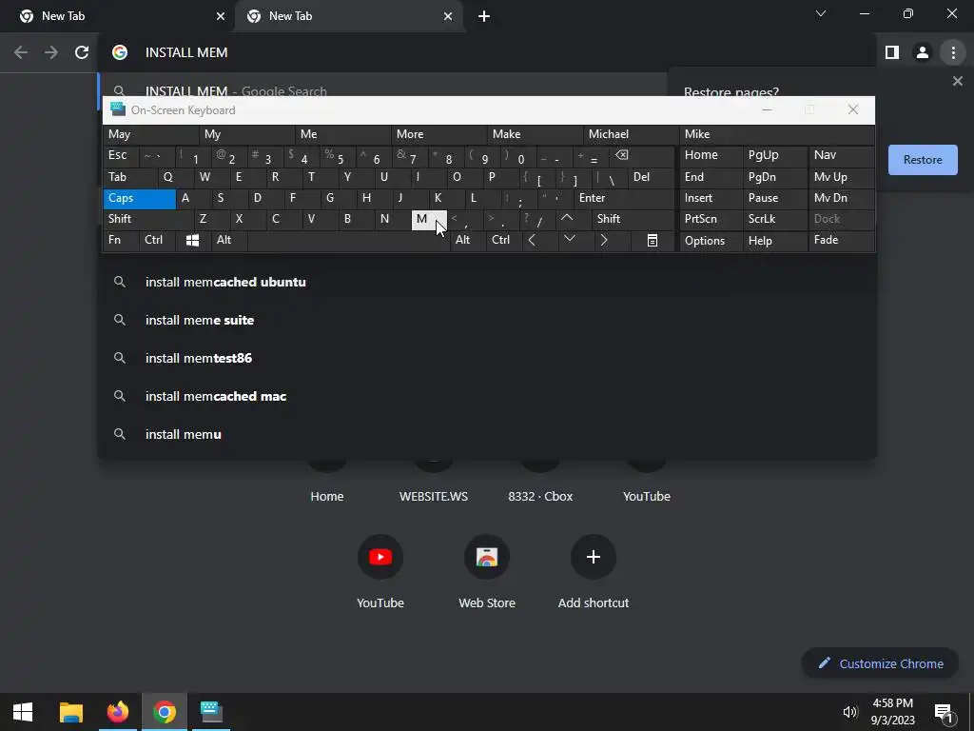Go forward with the forward arrow

tap(51, 53)
